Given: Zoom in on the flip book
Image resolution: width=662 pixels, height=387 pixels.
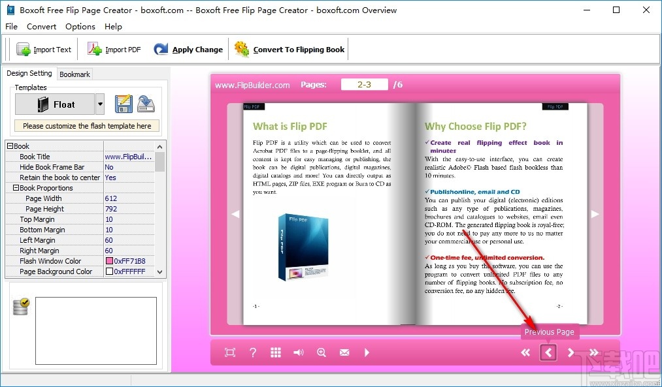Looking at the screenshot, I should (321, 352).
